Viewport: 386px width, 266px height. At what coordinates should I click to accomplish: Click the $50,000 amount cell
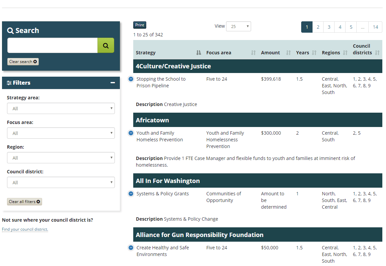coord(269,248)
